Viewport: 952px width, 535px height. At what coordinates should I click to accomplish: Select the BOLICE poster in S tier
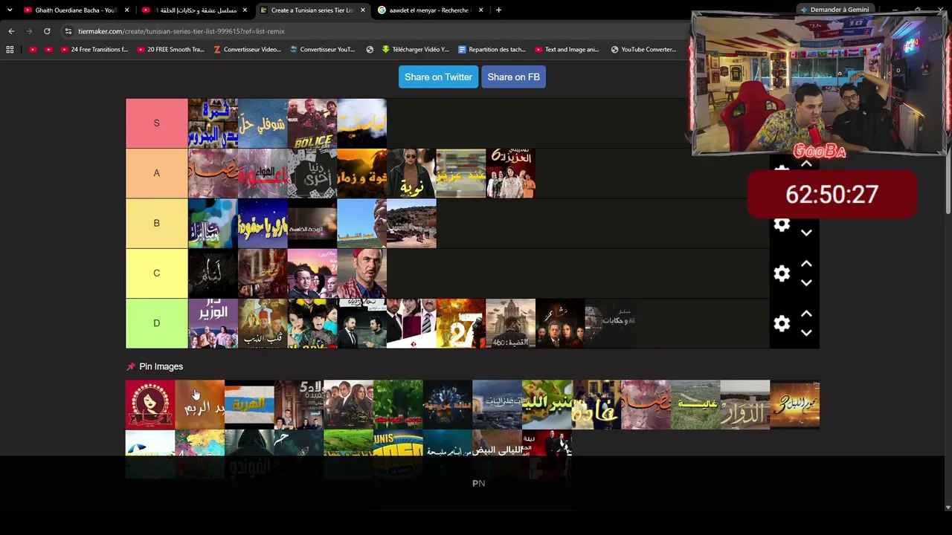pos(312,123)
